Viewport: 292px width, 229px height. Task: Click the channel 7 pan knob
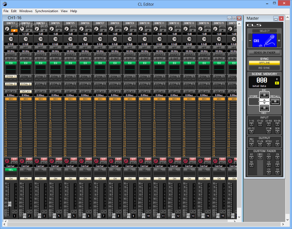click(96, 161)
